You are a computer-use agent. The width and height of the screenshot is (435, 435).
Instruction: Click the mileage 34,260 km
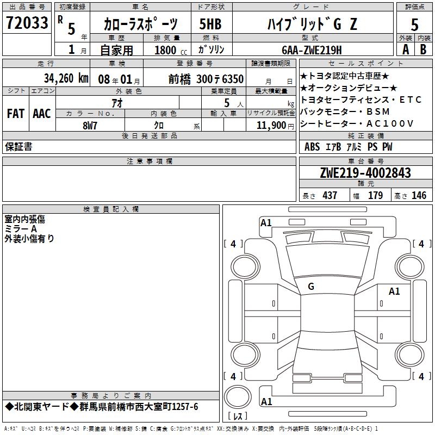pyautogui.click(x=66, y=78)
